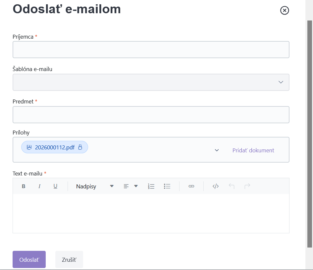
Task: Select the 2026000112.pdf attachment chip
Action: pos(55,147)
